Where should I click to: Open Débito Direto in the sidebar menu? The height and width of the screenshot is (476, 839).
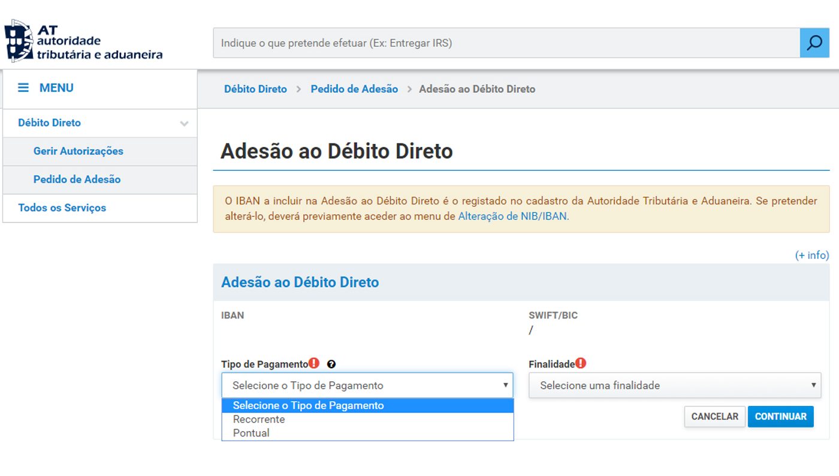49,123
